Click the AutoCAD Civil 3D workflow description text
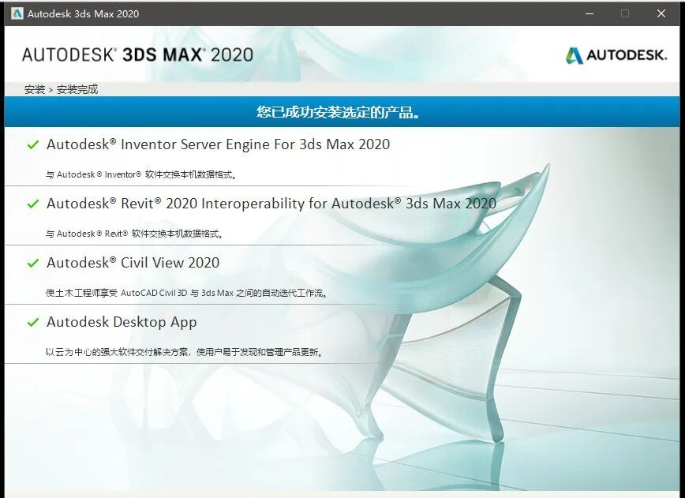 [186, 293]
